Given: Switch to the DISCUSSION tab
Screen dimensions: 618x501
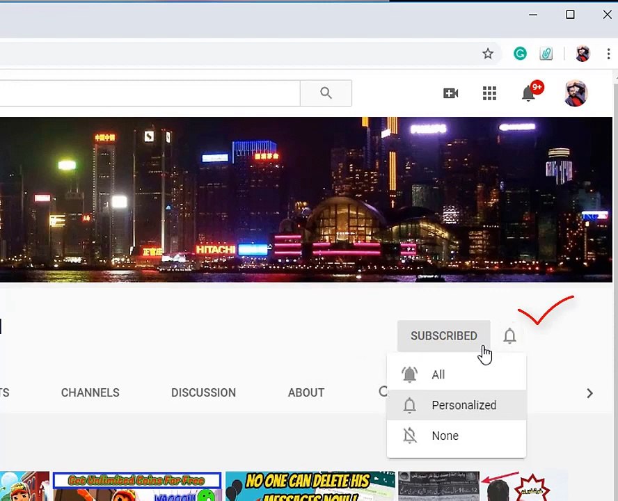Looking at the screenshot, I should pyautogui.click(x=203, y=392).
